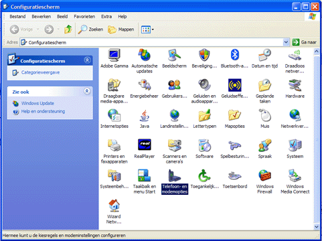
Task: Open the Toegankelijk... accessibility icon
Action: [x=204, y=175]
